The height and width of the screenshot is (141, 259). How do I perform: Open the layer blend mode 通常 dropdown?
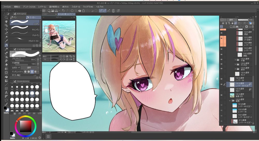tap(232, 20)
